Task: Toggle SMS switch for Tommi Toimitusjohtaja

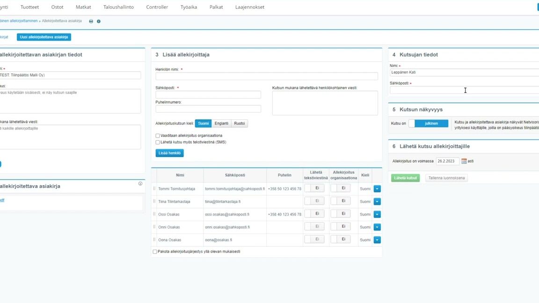Action: (x=314, y=188)
